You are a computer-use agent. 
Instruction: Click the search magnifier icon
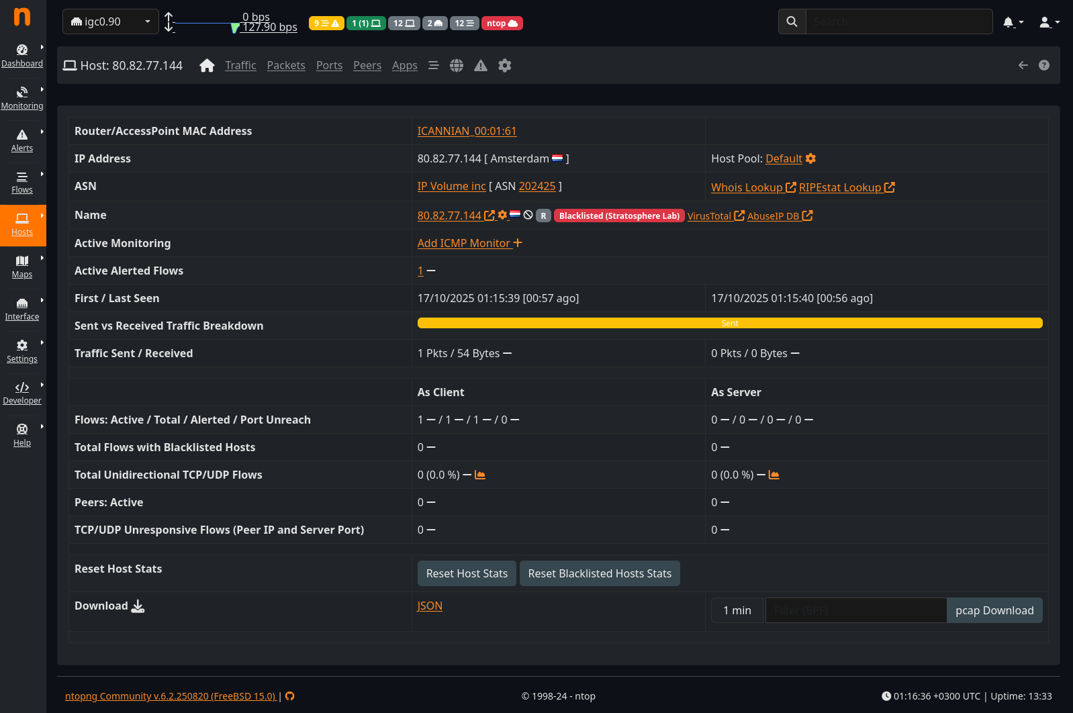[792, 21]
